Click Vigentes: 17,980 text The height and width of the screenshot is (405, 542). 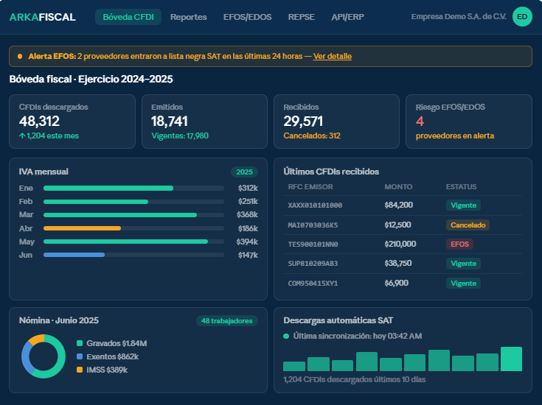pyautogui.click(x=180, y=135)
